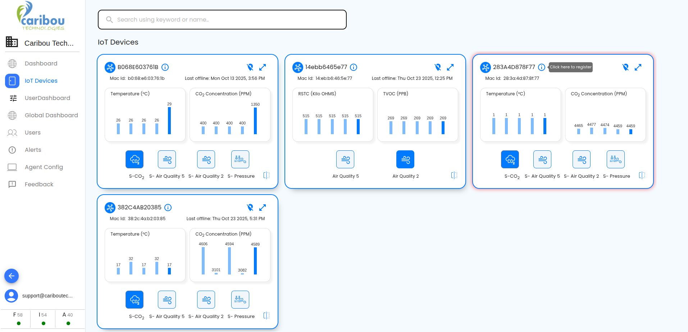Expand the 283A4D878F77 device card
The height and width of the screenshot is (332, 688).
point(638,67)
